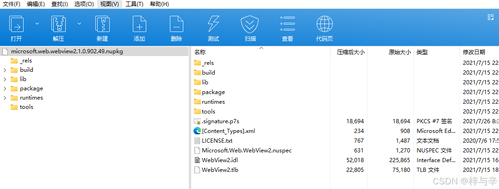This screenshot has width=499, height=189.
Task: Click the 代码页 (Code page) globe icon
Action: 324,24
